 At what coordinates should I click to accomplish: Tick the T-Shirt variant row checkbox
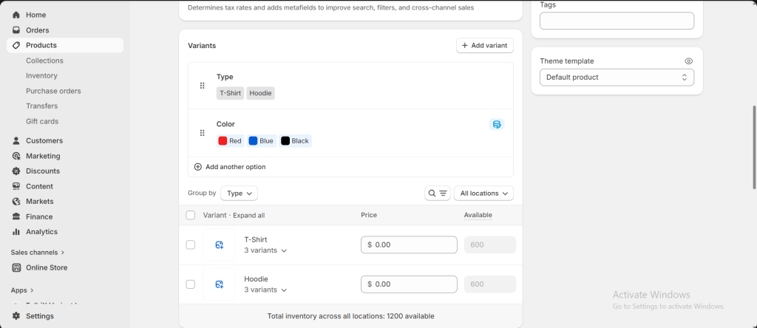click(x=191, y=245)
